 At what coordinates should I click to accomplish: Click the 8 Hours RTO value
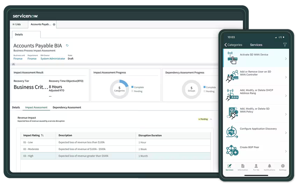click(56, 87)
